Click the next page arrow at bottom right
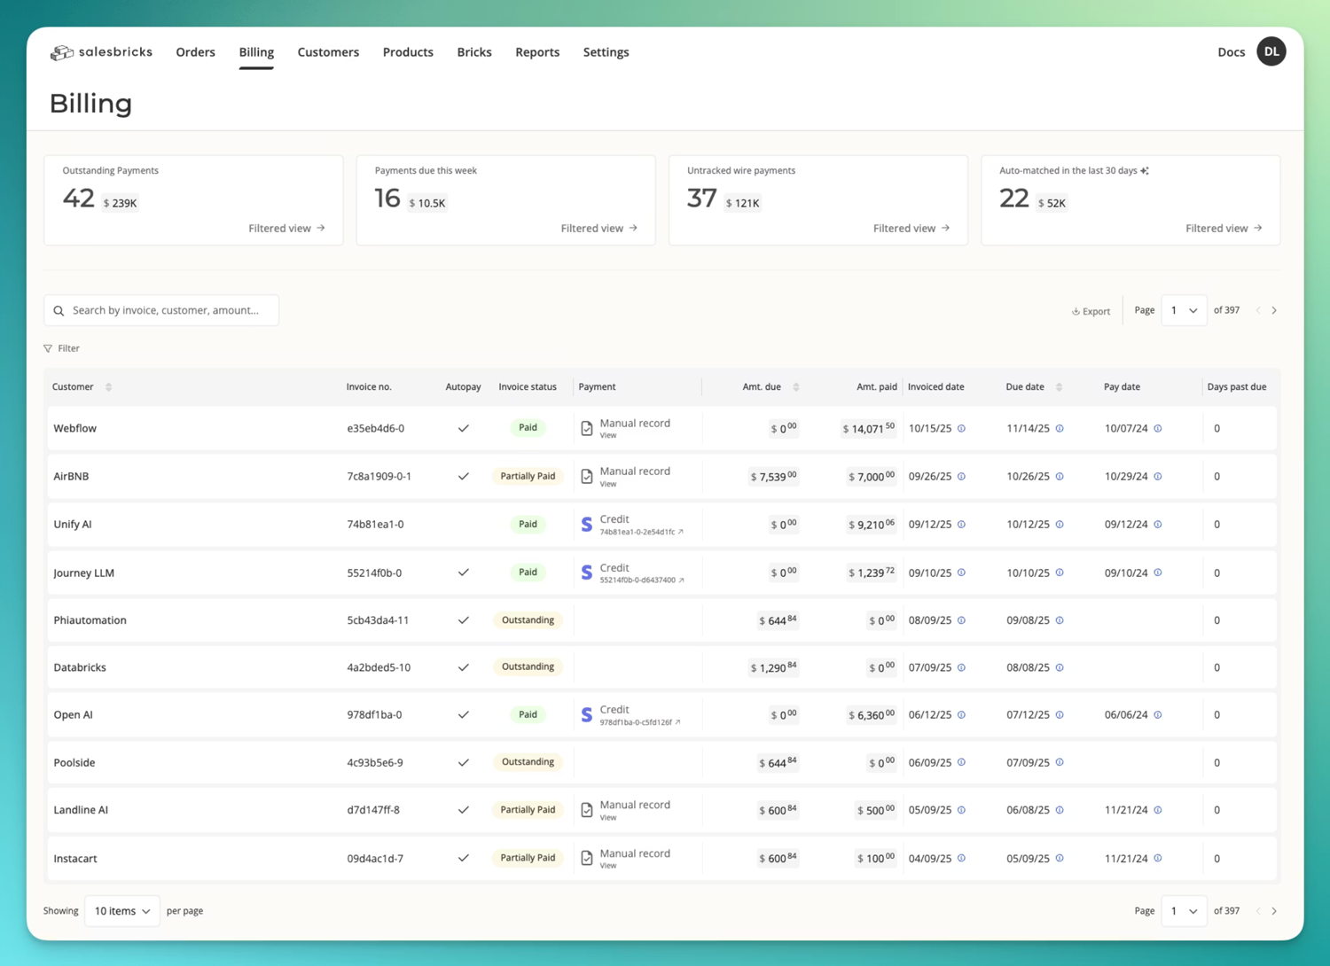Image resolution: width=1330 pixels, height=966 pixels. pos(1274,910)
